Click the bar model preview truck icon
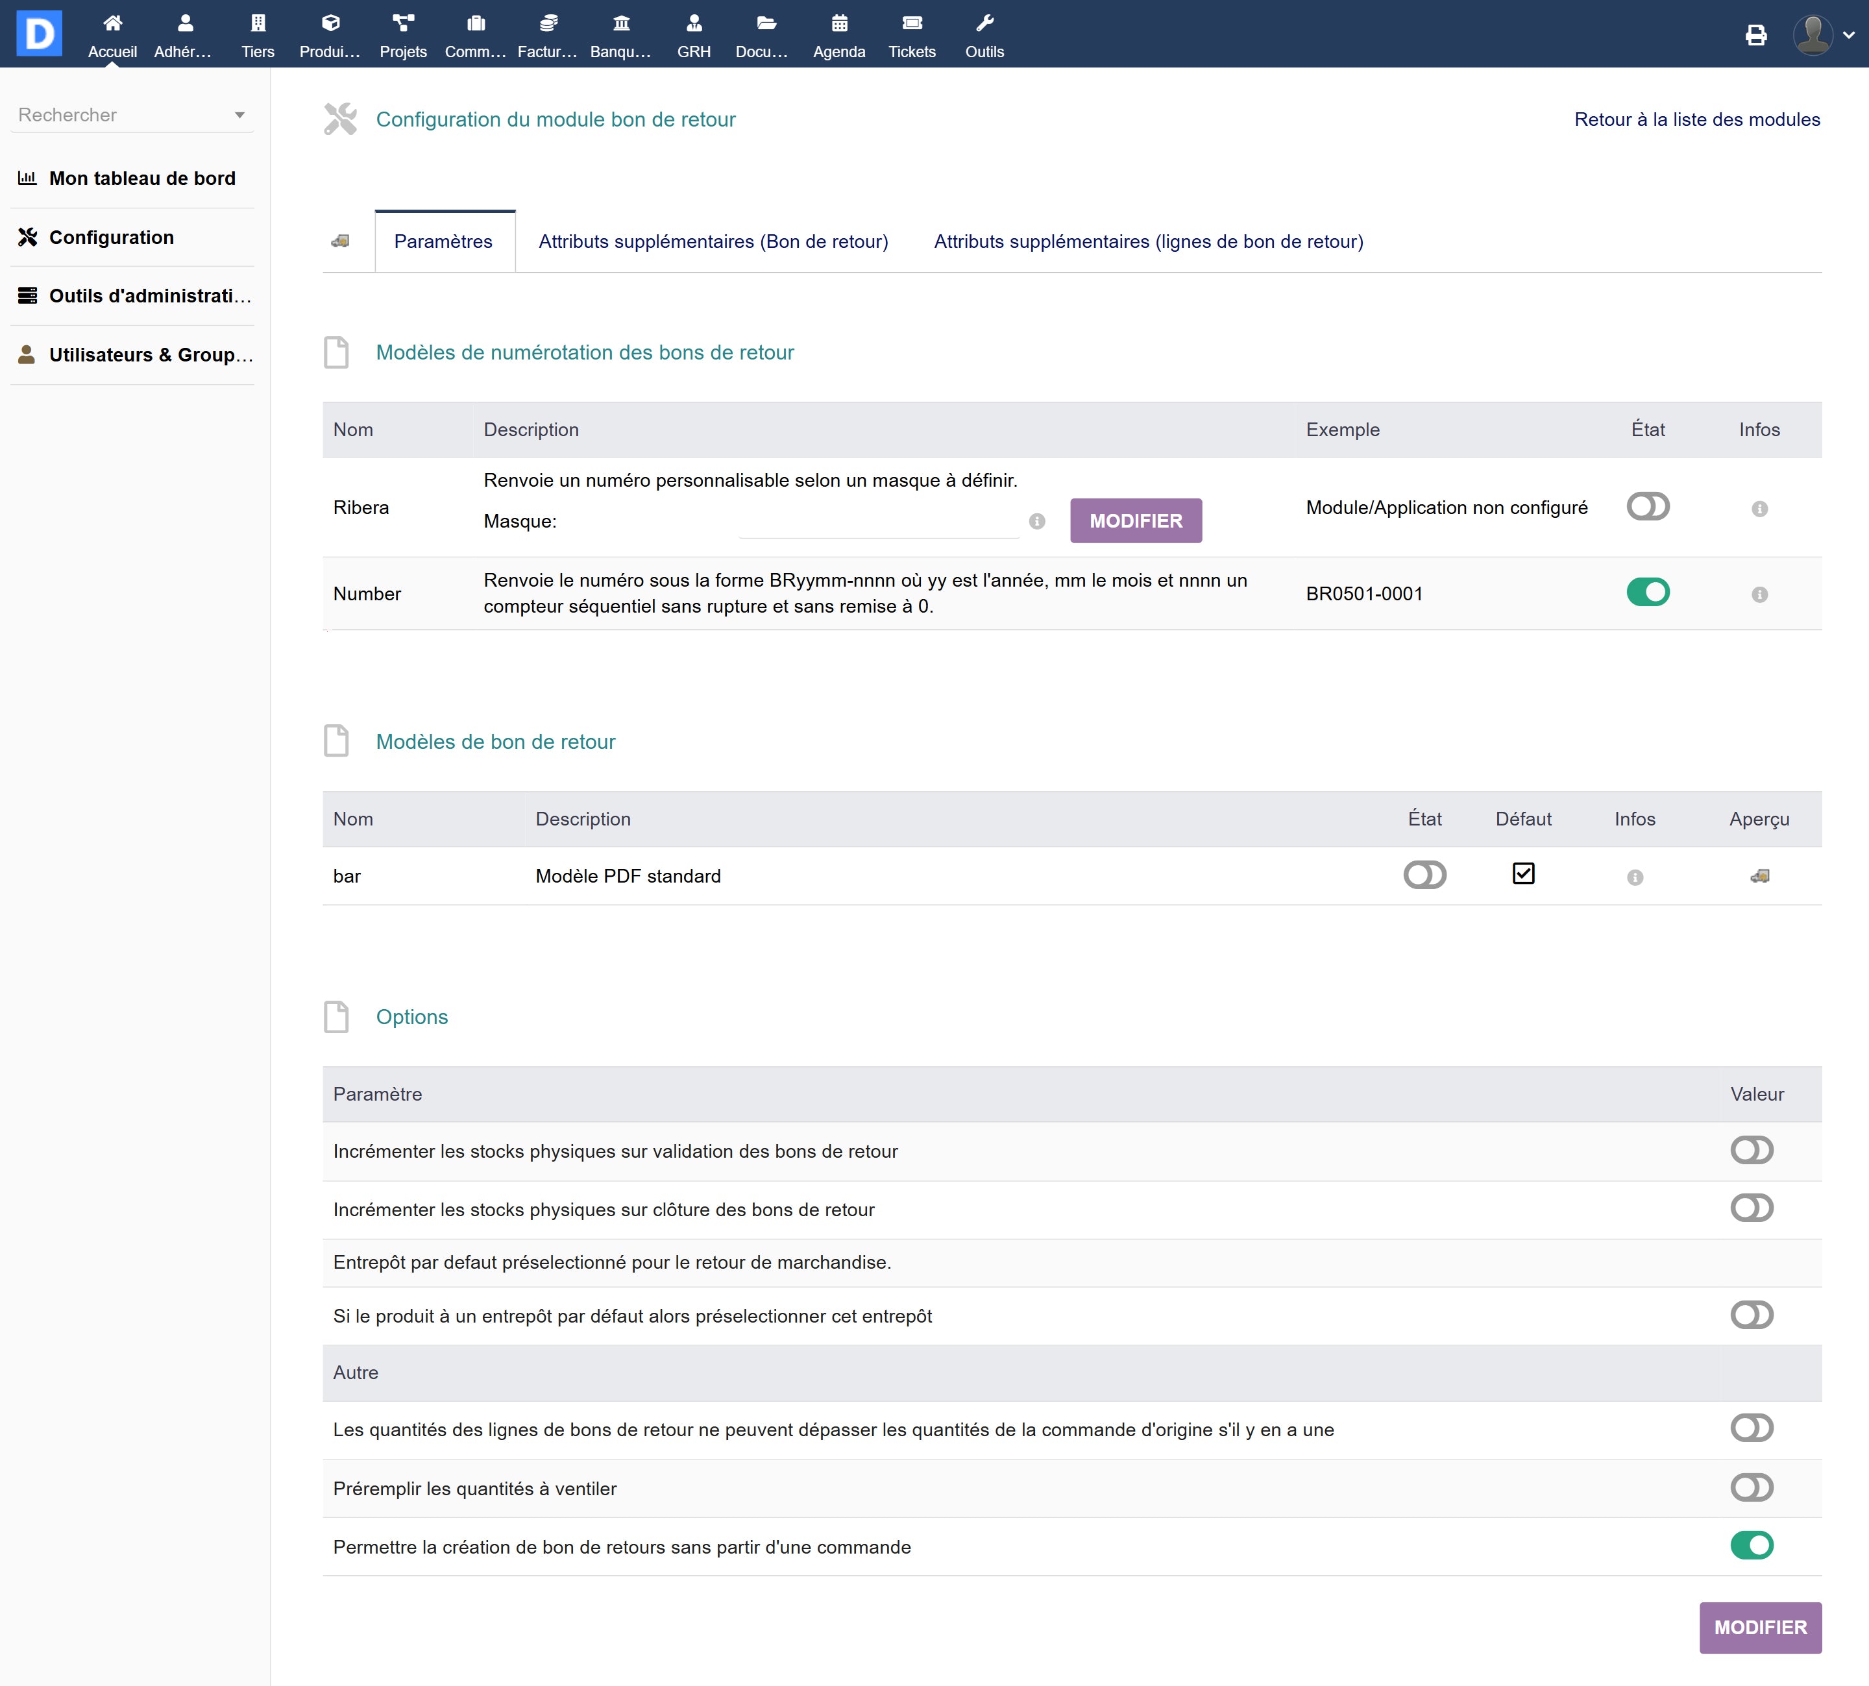Image resolution: width=1869 pixels, height=1686 pixels. (x=1759, y=875)
